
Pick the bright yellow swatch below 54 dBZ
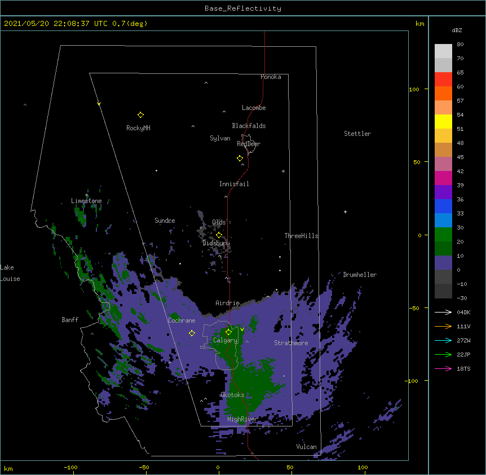pos(443,121)
